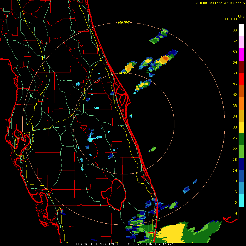Click the legend value 50
This screenshot has height=246, width=246.
coord(235,73)
